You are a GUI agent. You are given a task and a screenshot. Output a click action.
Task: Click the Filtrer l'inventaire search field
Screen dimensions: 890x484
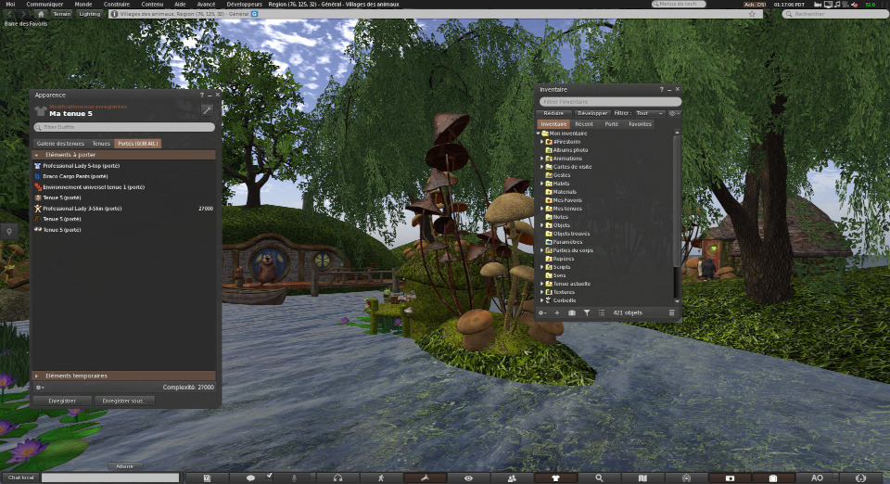click(610, 101)
